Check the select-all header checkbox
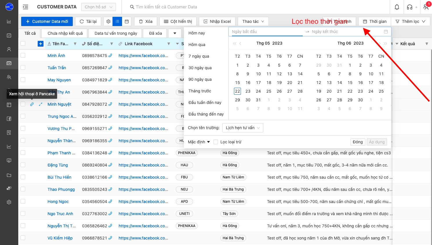The width and height of the screenshot is (432, 245). coord(23,44)
